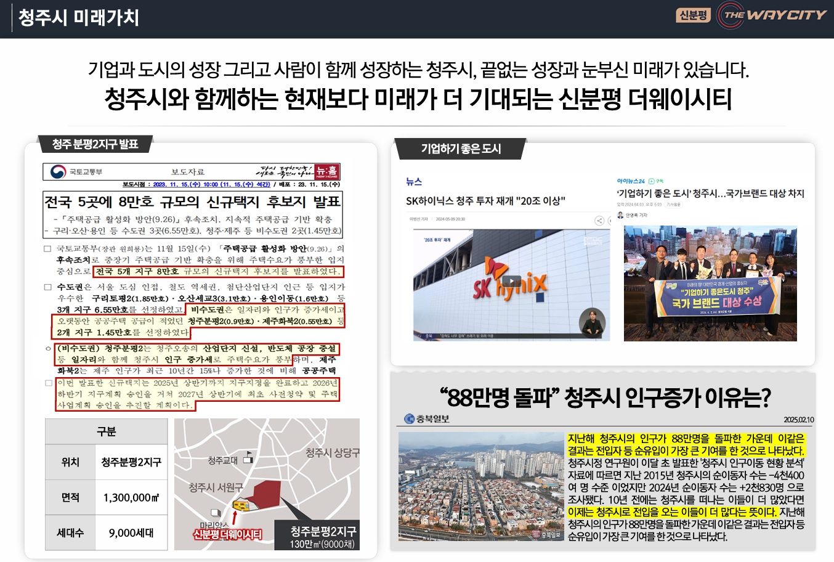The height and width of the screenshot is (562, 834).
Task: Click the red 뉴:홈 logo
Action: [326, 171]
